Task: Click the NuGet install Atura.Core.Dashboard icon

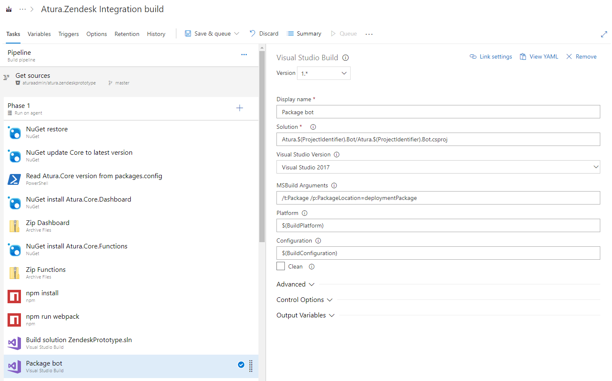Action: [15, 203]
